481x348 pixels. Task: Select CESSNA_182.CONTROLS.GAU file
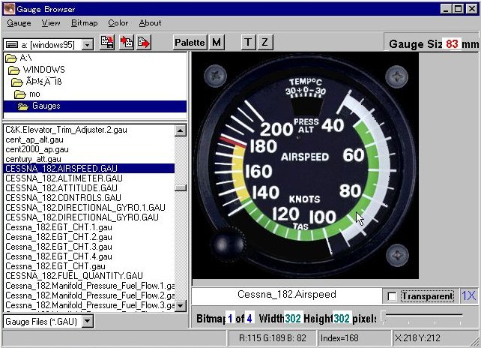pos(63,198)
